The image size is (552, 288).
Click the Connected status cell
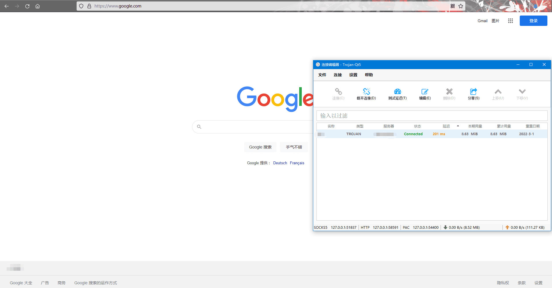pyautogui.click(x=413, y=134)
